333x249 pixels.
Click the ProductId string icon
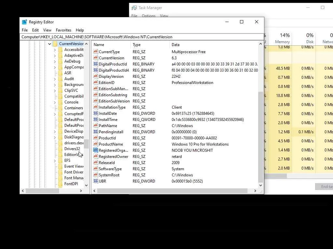click(x=96, y=138)
